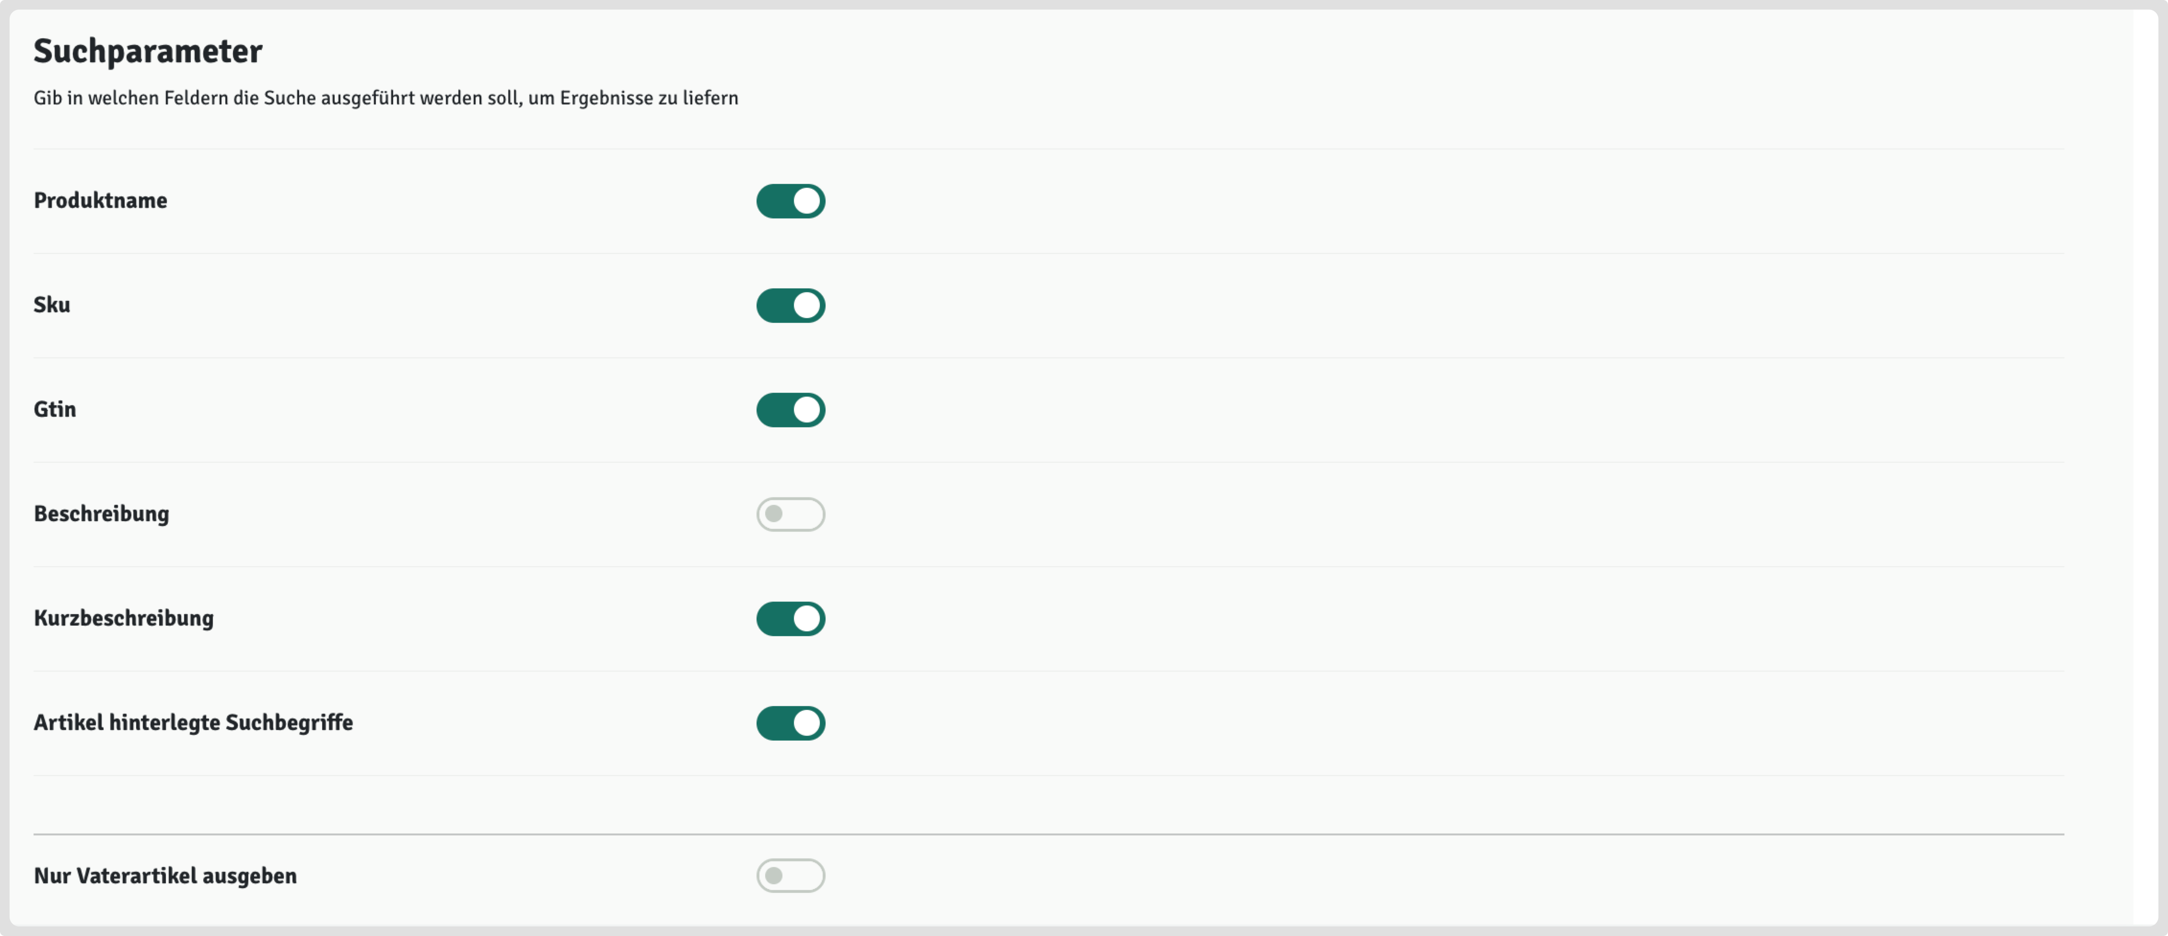Screen dimensions: 2168x936
Task: Click the Nur Vaterartikel ausgeben label
Action: pyautogui.click(x=165, y=876)
